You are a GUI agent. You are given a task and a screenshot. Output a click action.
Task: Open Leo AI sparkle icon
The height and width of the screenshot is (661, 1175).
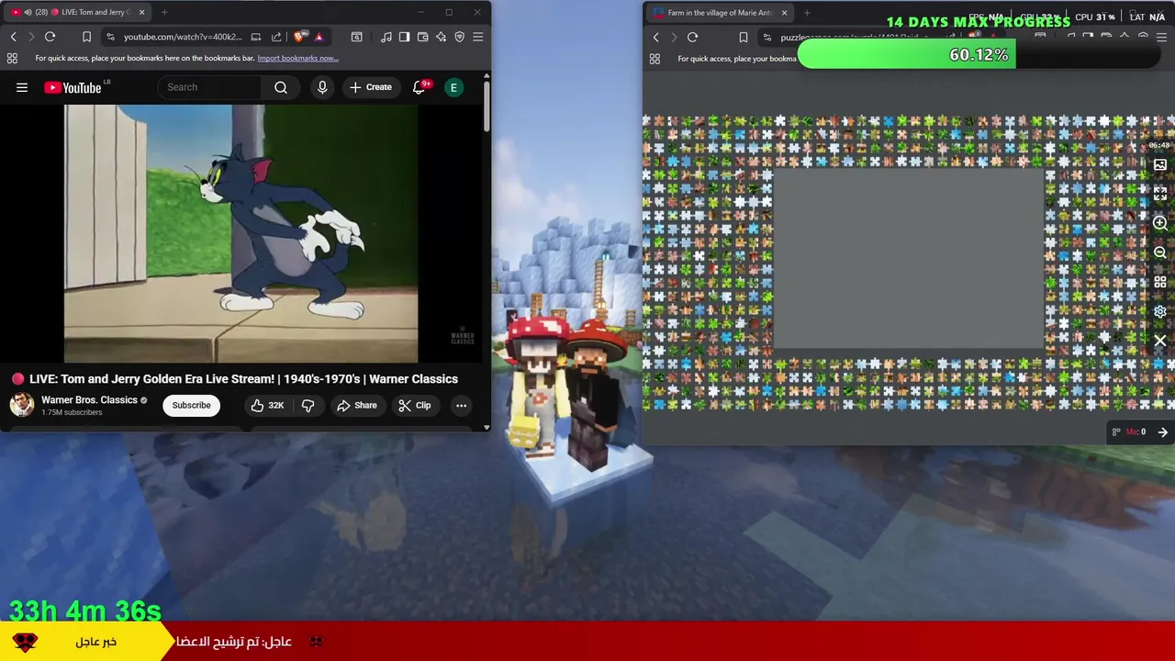click(441, 37)
